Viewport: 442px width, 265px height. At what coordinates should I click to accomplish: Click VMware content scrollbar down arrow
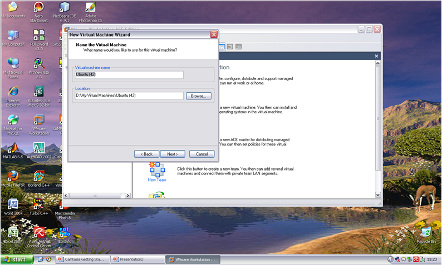pyautogui.click(x=378, y=194)
